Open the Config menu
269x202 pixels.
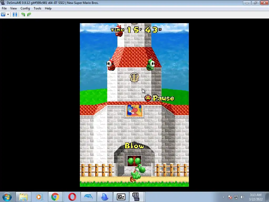[25, 8]
